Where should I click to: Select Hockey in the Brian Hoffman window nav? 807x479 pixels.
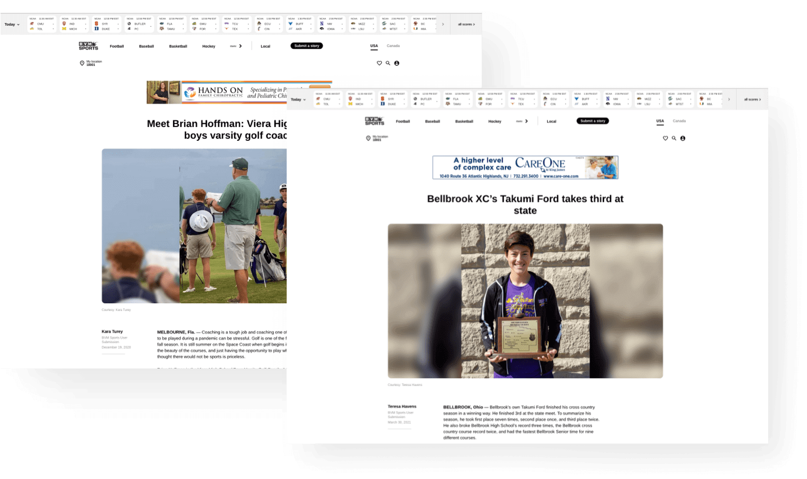pyautogui.click(x=209, y=47)
